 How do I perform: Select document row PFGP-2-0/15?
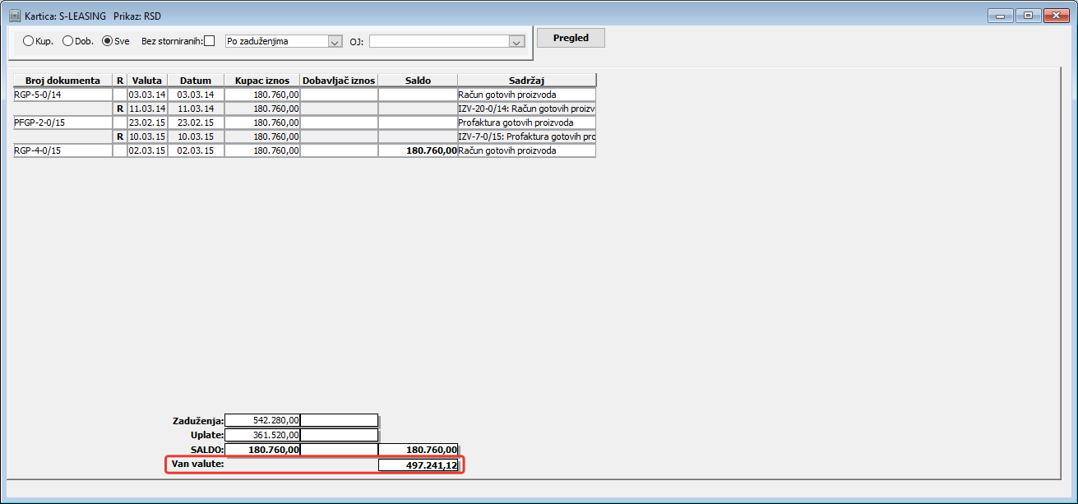point(305,123)
